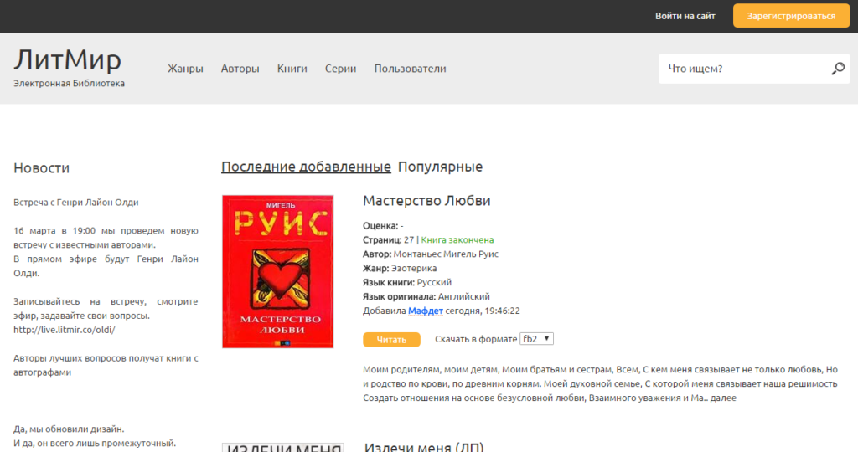Open the fb2 download format dropdown
This screenshot has height=452, width=858.
[536, 339]
